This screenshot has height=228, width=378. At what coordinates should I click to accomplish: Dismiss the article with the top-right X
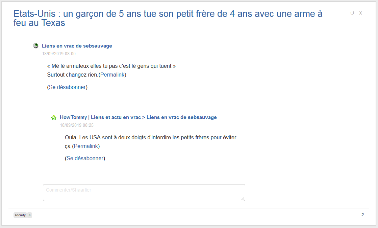tap(360, 13)
